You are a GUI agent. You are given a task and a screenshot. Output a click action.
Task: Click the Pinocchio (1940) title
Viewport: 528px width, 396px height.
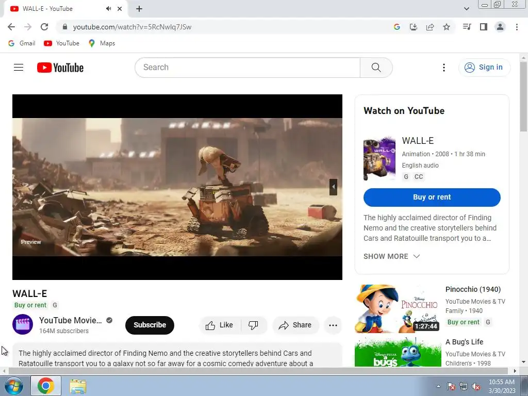coord(473,289)
